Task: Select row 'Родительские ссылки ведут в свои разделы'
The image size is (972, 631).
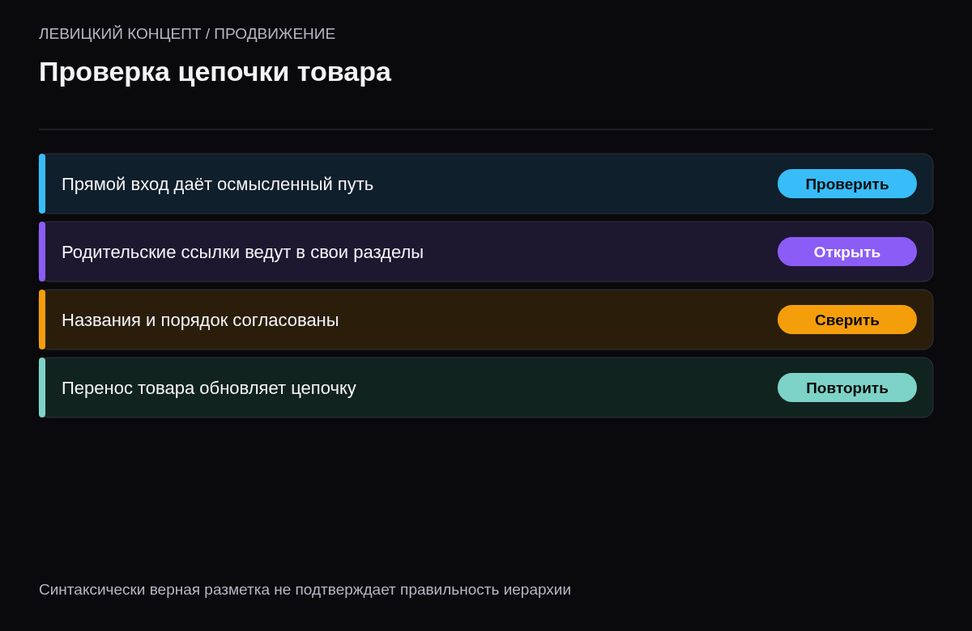Action: point(486,252)
